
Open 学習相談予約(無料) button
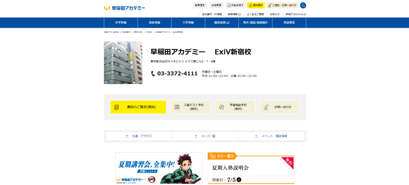(x=235, y=107)
